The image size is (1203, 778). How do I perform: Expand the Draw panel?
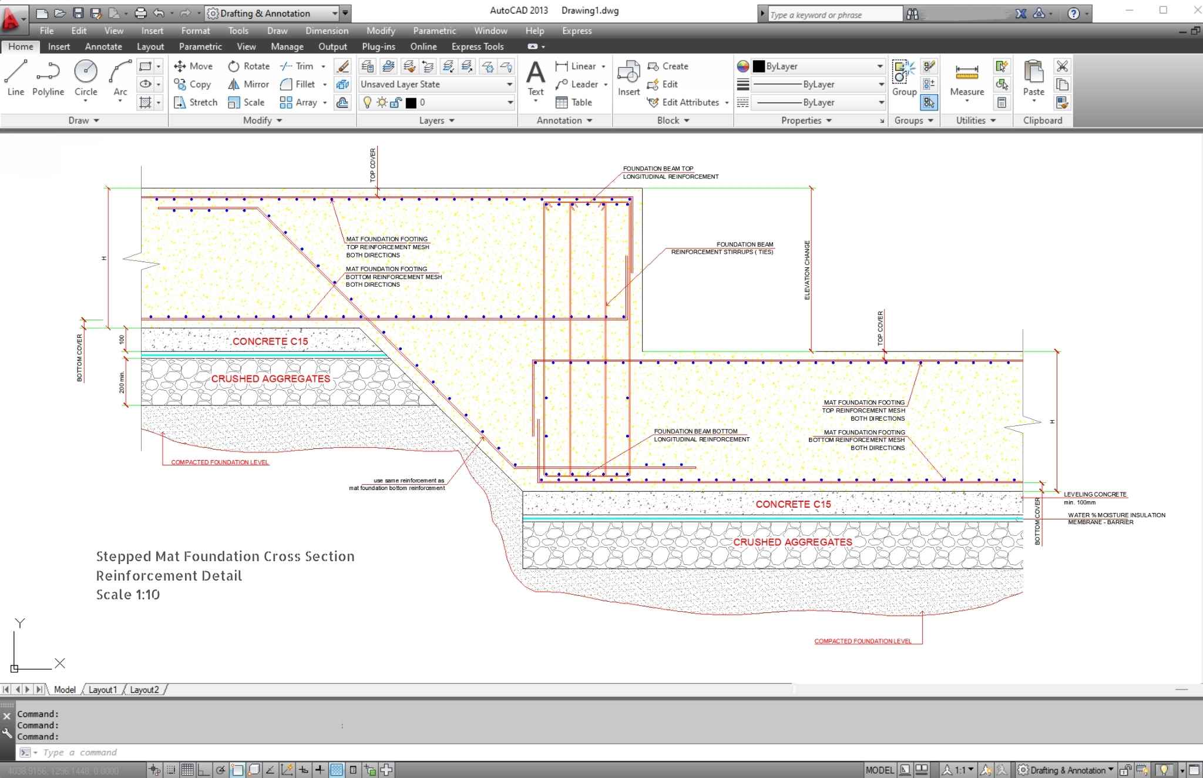point(84,120)
